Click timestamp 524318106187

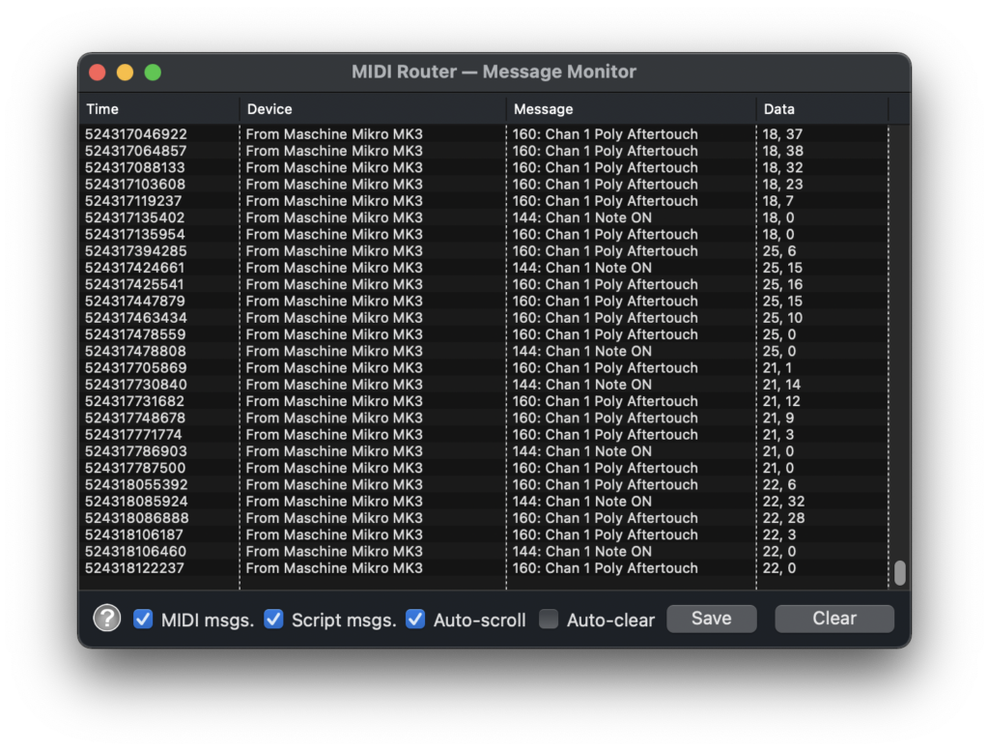[133, 535]
